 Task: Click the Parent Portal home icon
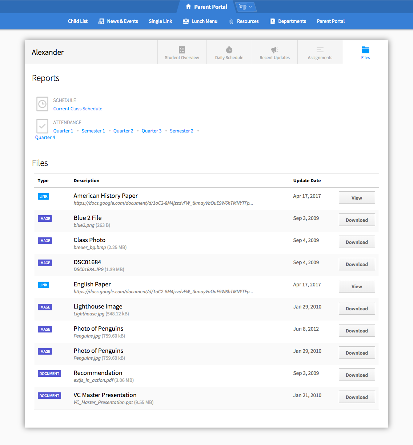[188, 6]
